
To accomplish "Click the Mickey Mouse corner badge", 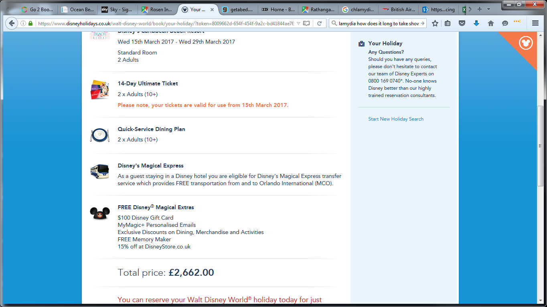I will coord(525,43).
